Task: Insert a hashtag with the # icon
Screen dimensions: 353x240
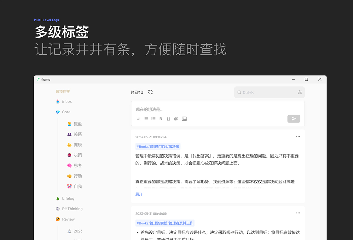Action: (138, 119)
